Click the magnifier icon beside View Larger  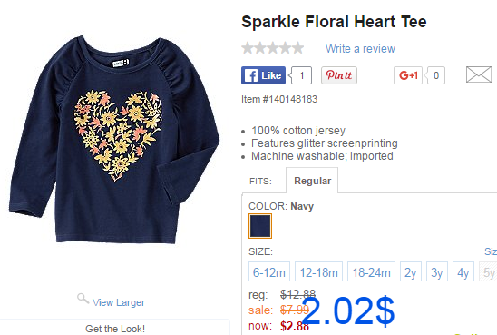(x=83, y=299)
